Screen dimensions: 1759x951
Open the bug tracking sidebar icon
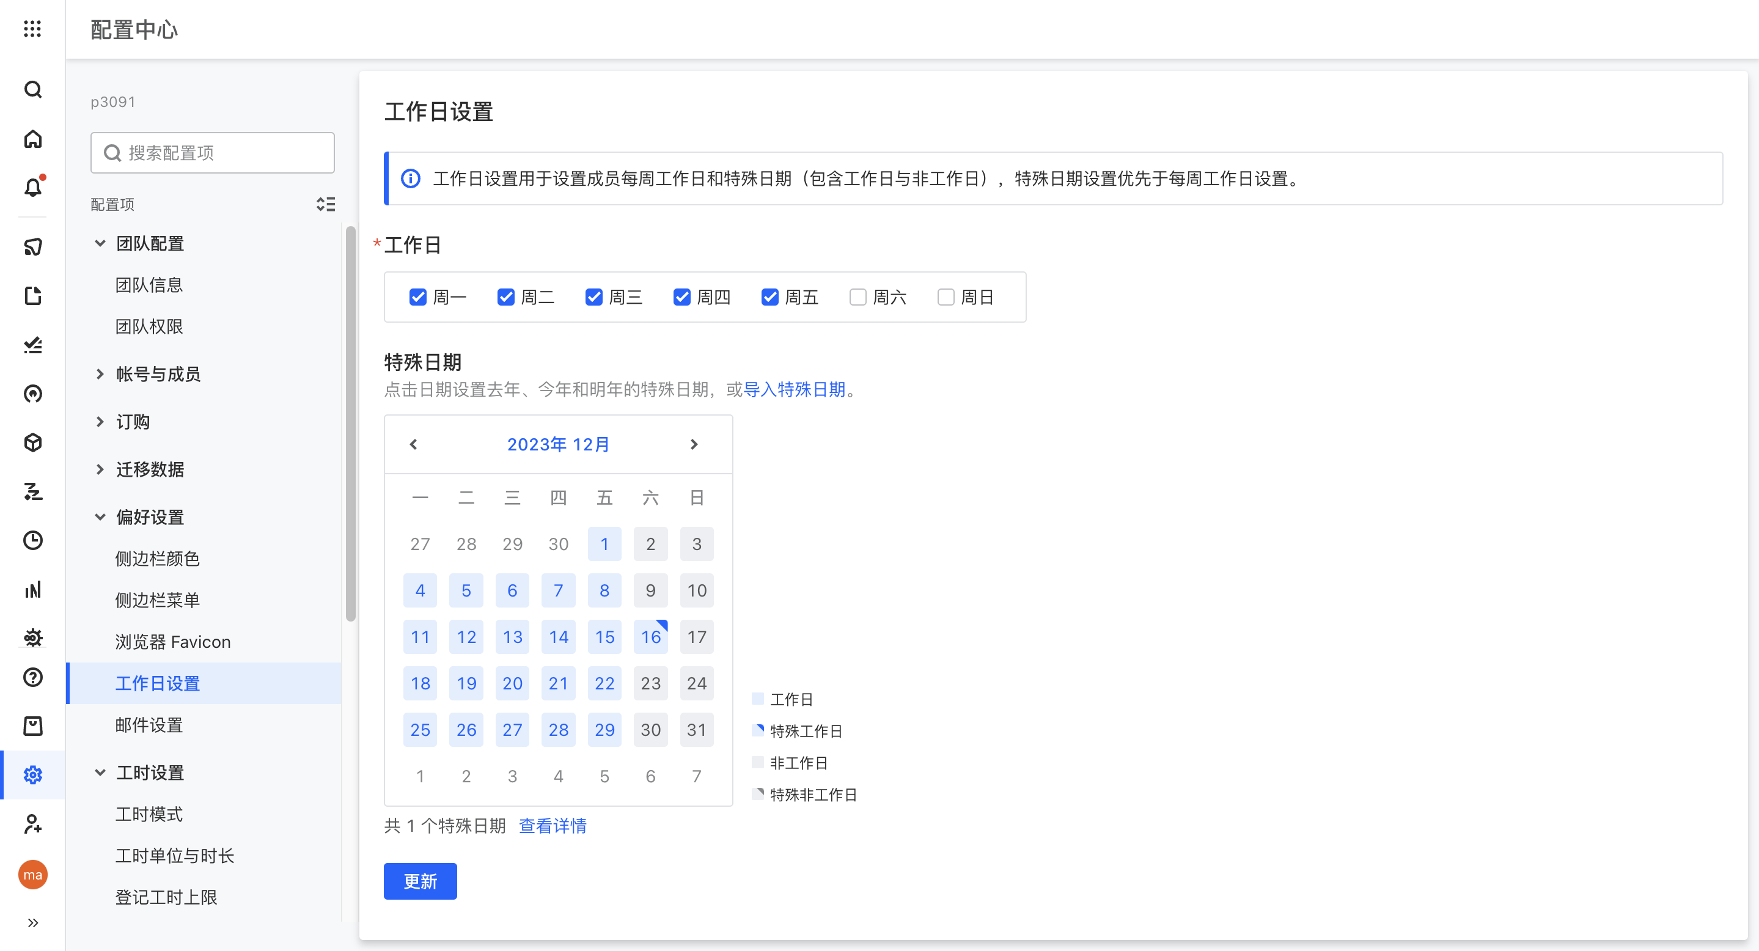pyautogui.click(x=33, y=637)
